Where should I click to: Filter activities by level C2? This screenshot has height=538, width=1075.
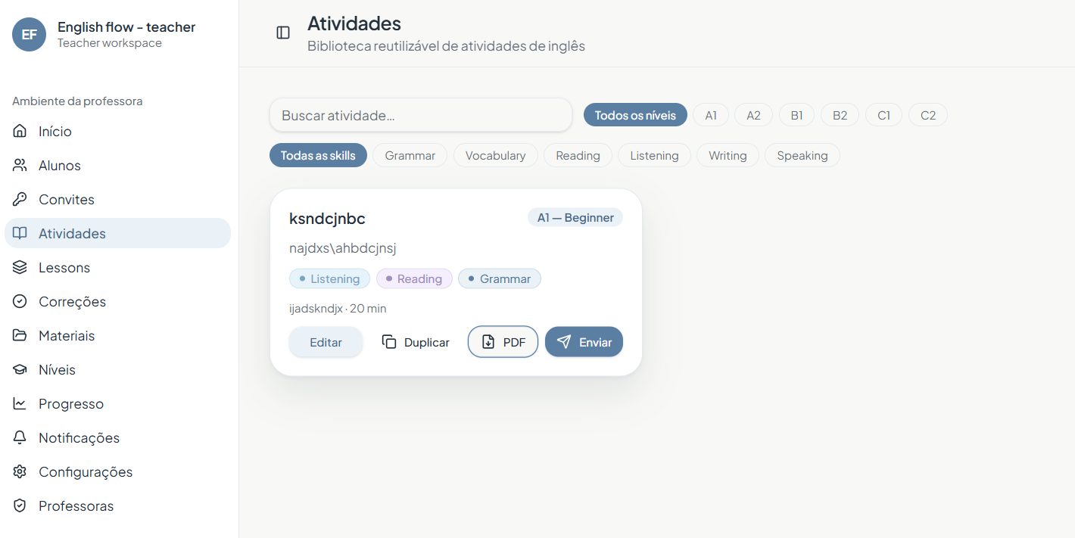coord(928,115)
